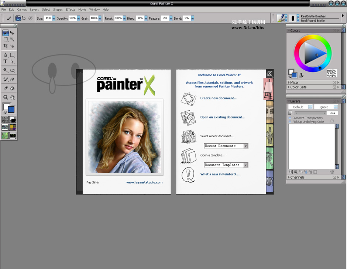Open the Window menu
Screen dimensions: 347x269
[x=94, y=10]
